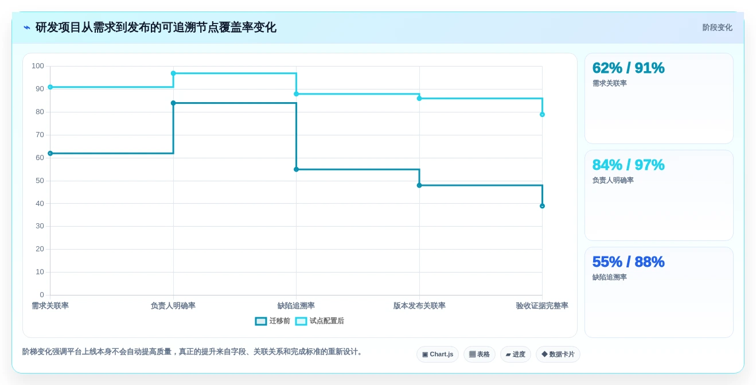Click x-axis label 需求关联率

pyautogui.click(x=50, y=306)
